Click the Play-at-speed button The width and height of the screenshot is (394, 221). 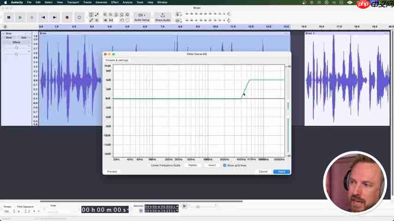coord(185,206)
